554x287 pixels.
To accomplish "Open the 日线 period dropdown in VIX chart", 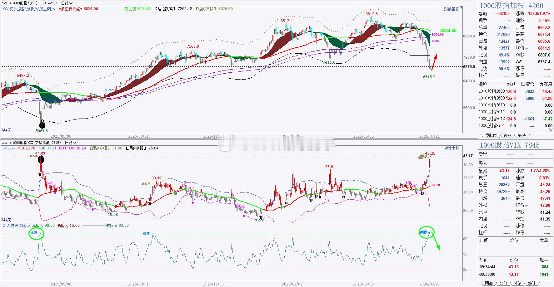I will coord(71,143).
